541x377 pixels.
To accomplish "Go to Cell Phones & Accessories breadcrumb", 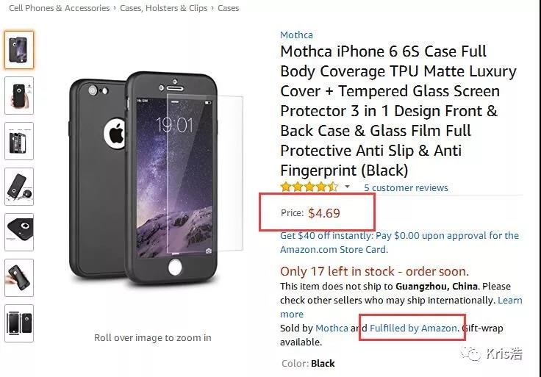I will tap(59, 8).
